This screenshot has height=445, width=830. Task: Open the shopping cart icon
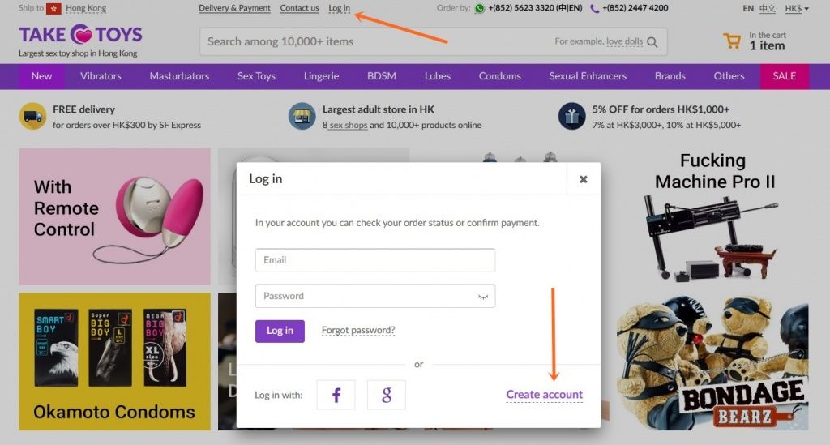[x=733, y=41]
